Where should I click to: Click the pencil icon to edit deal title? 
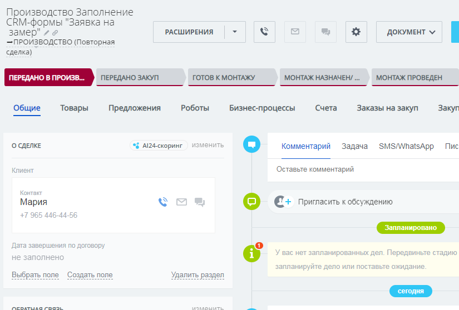tap(47, 33)
